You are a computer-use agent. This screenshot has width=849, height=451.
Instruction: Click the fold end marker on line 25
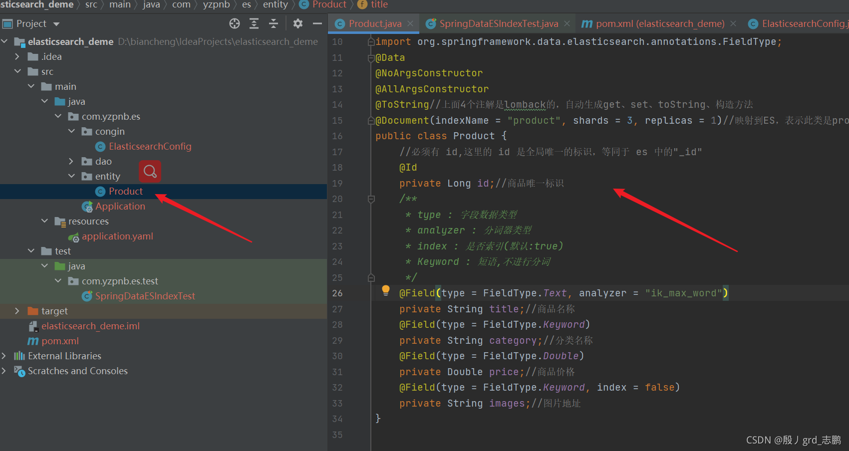371,277
